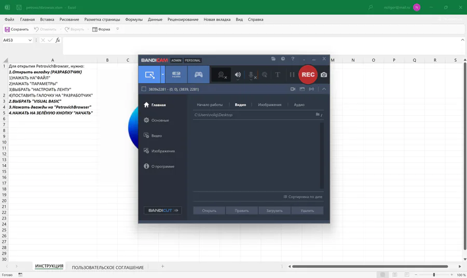Add a new sheet with plus

[162, 267]
